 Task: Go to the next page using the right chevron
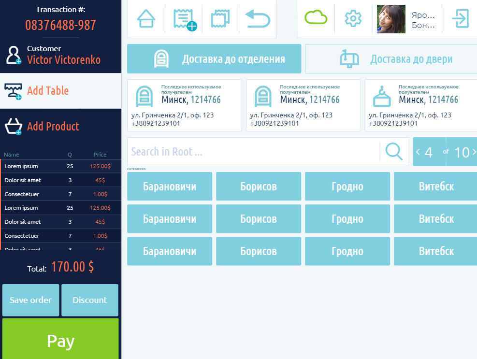474,152
